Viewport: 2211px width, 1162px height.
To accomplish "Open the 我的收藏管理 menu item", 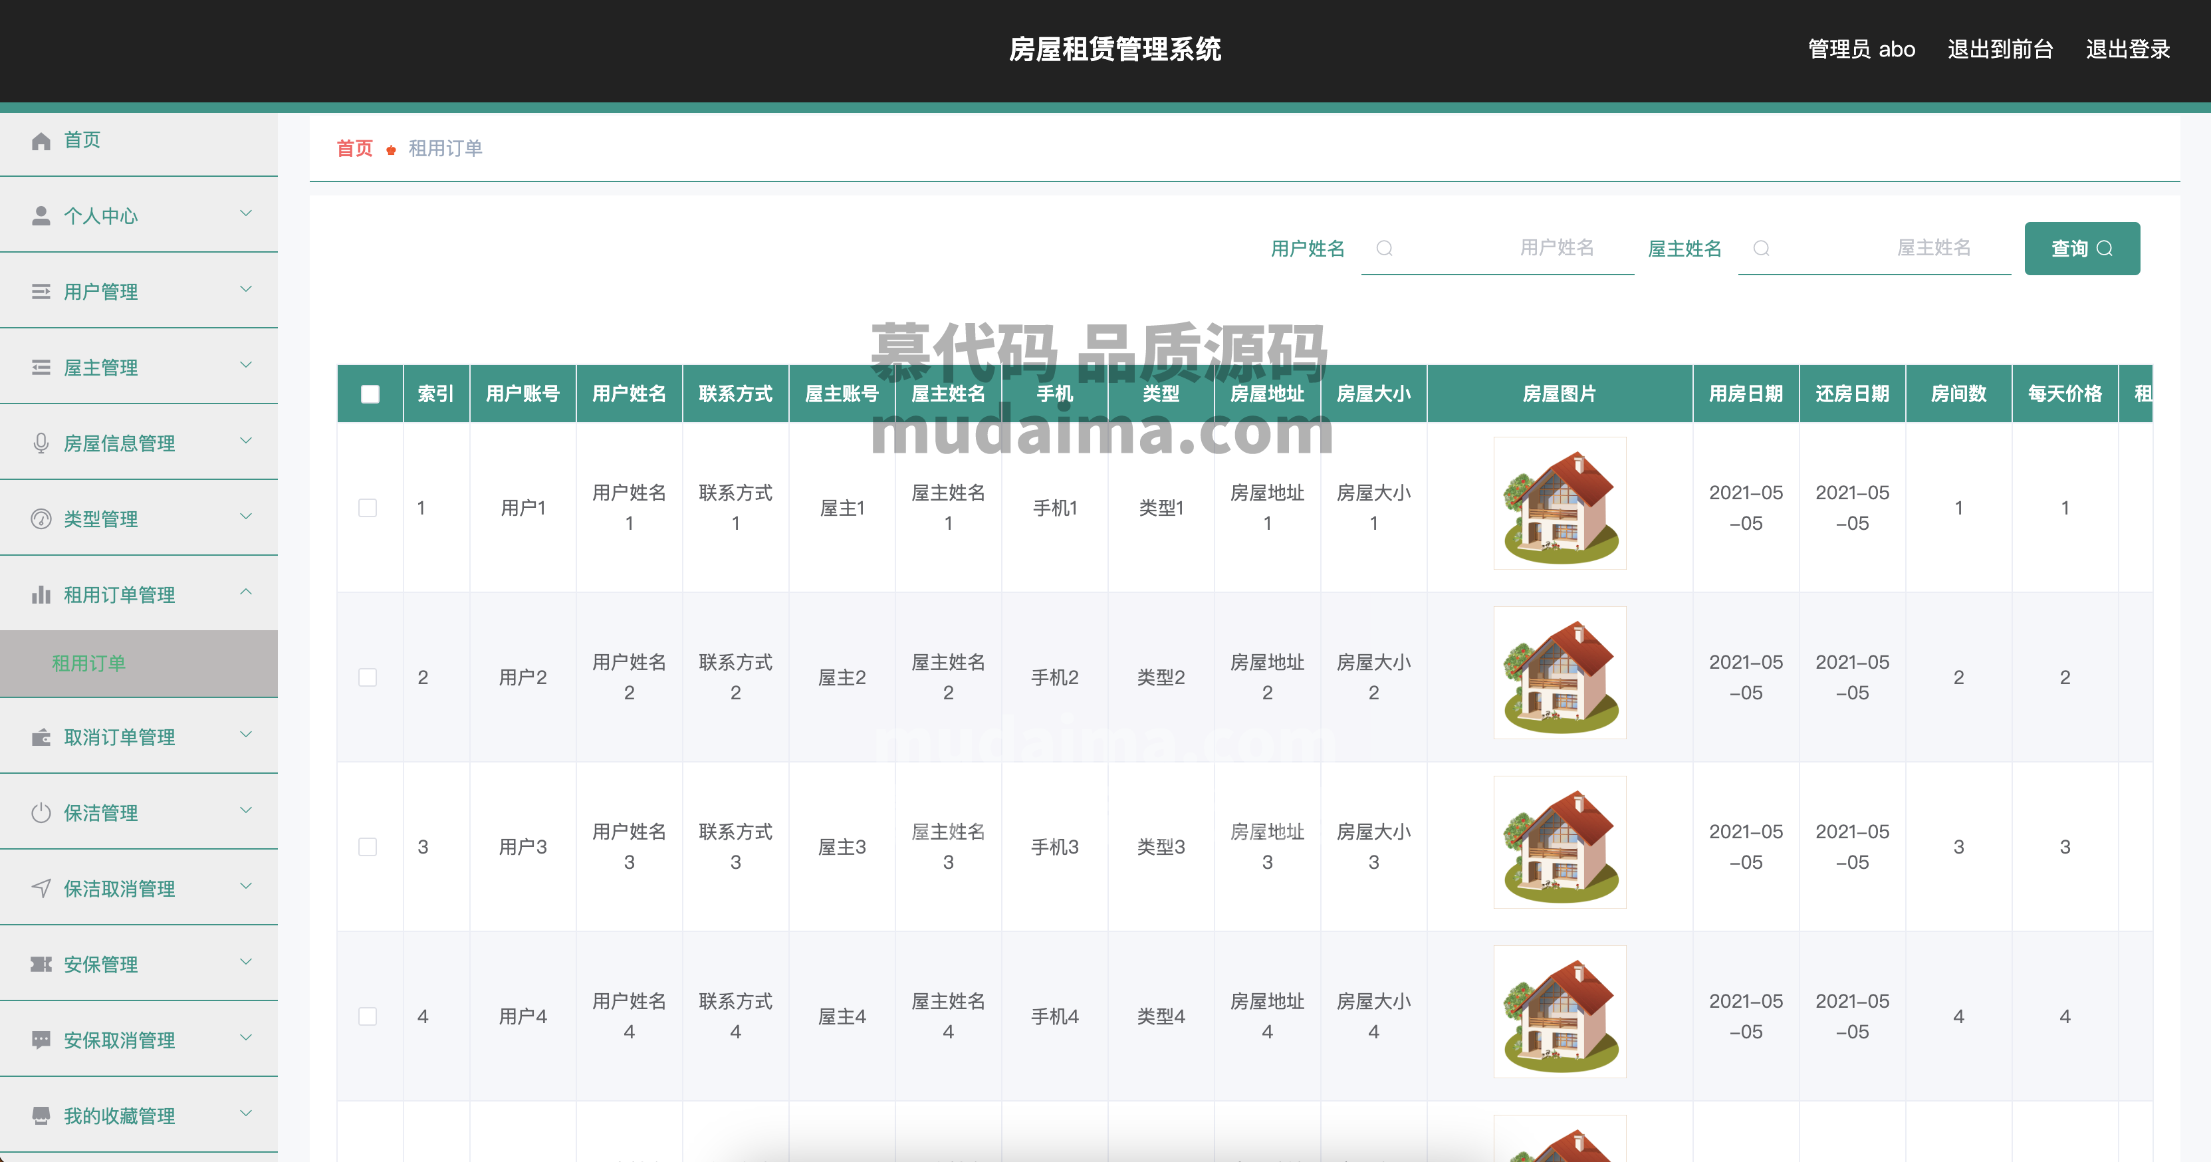I will tap(139, 1115).
